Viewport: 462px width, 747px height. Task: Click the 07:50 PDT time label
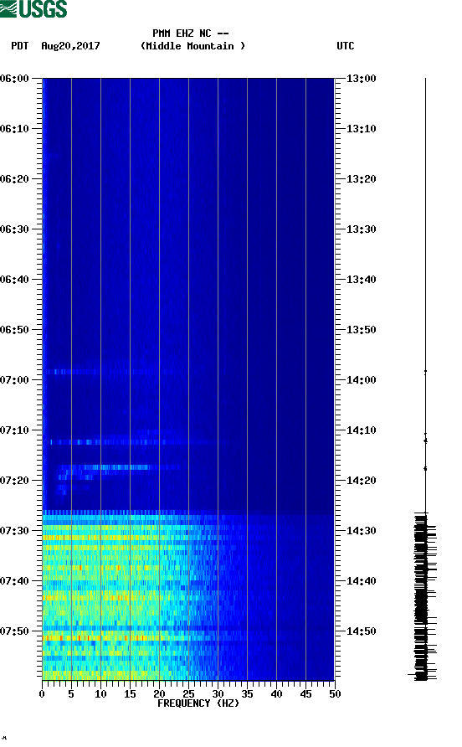(15, 631)
